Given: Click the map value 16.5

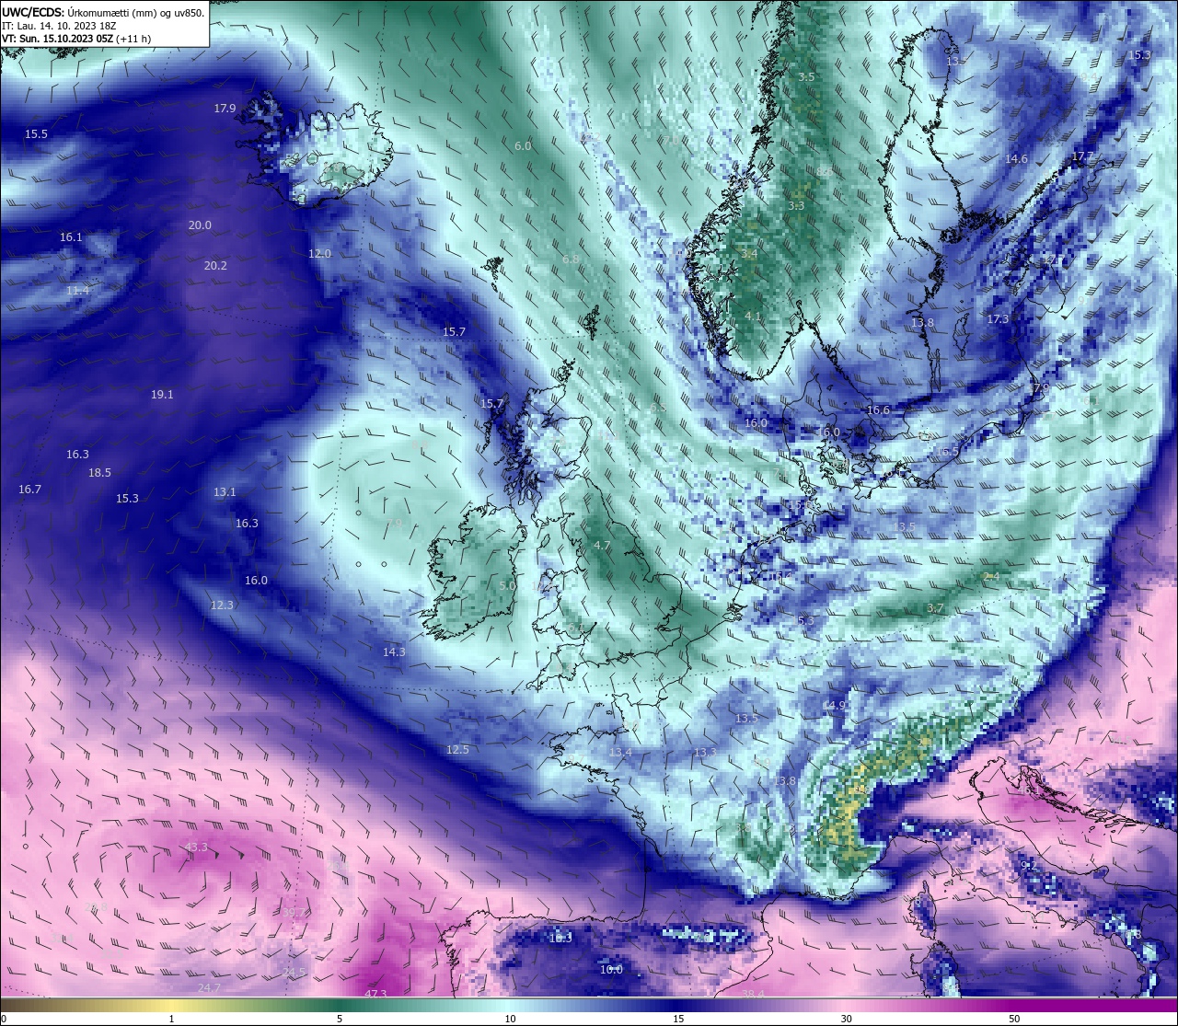Looking at the screenshot, I should coord(947,453).
